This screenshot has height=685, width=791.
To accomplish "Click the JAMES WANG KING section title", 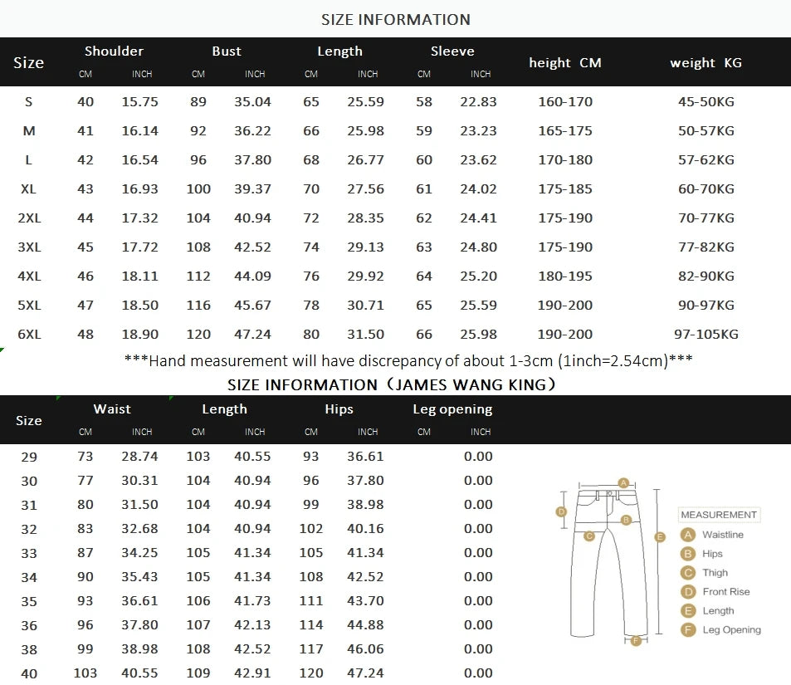I will 396,384.
